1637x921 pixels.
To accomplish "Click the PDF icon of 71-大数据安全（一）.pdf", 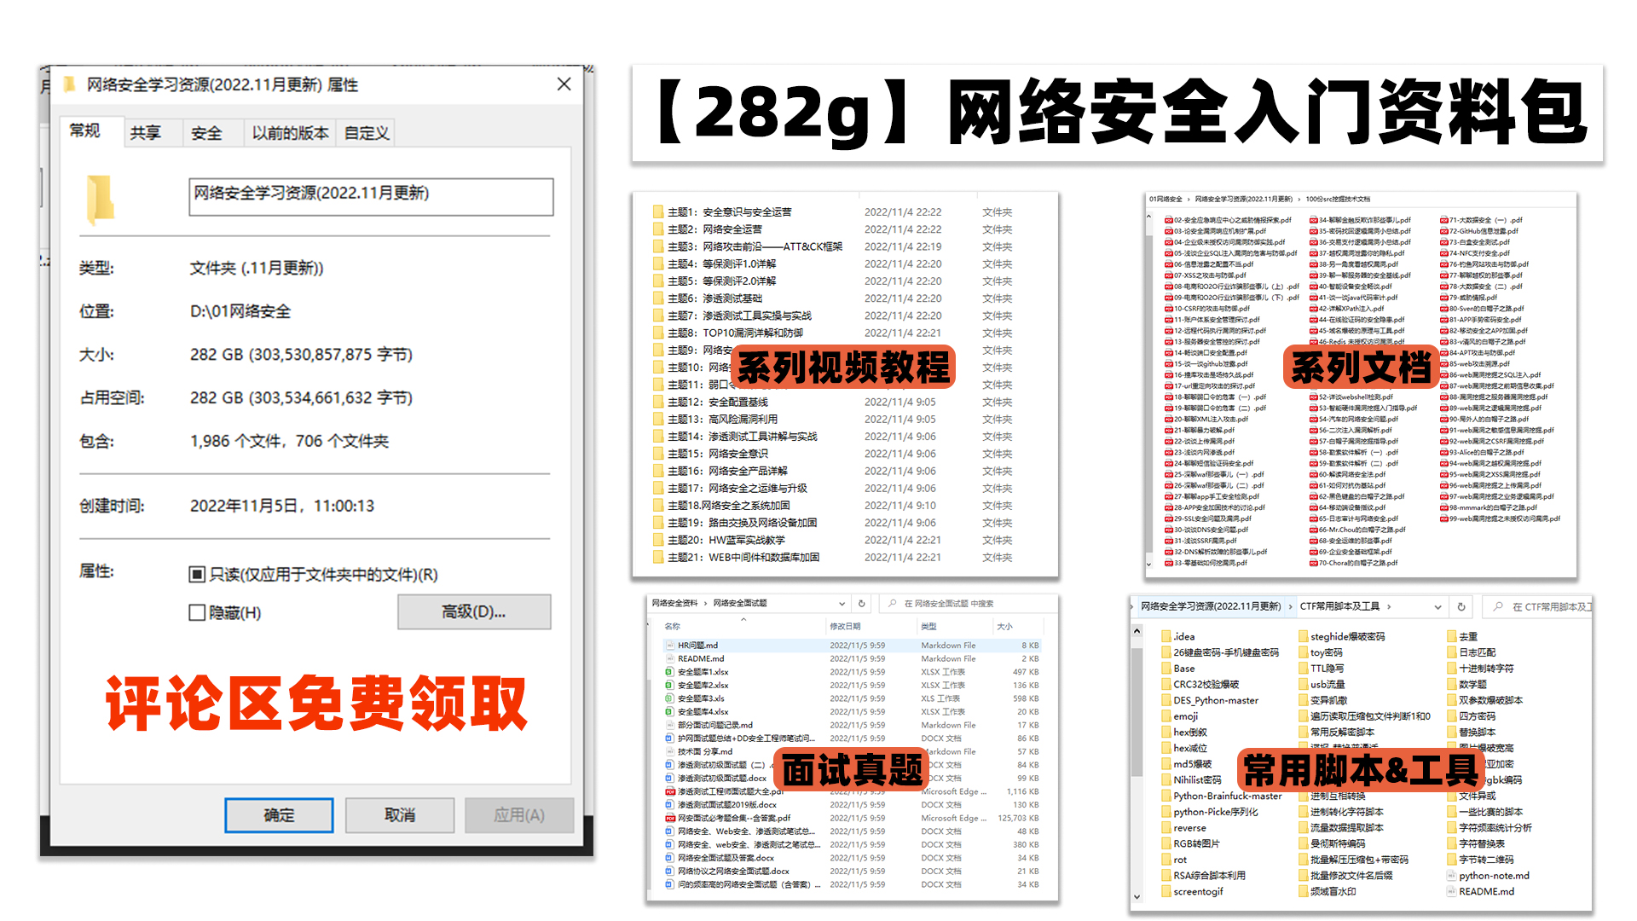I will coord(1444,220).
